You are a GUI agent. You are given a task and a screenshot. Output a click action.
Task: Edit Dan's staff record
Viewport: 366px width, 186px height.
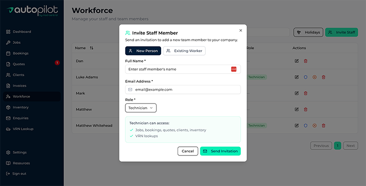296,61
